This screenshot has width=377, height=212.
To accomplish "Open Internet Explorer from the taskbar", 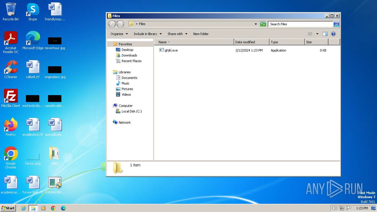I will point(24,208).
